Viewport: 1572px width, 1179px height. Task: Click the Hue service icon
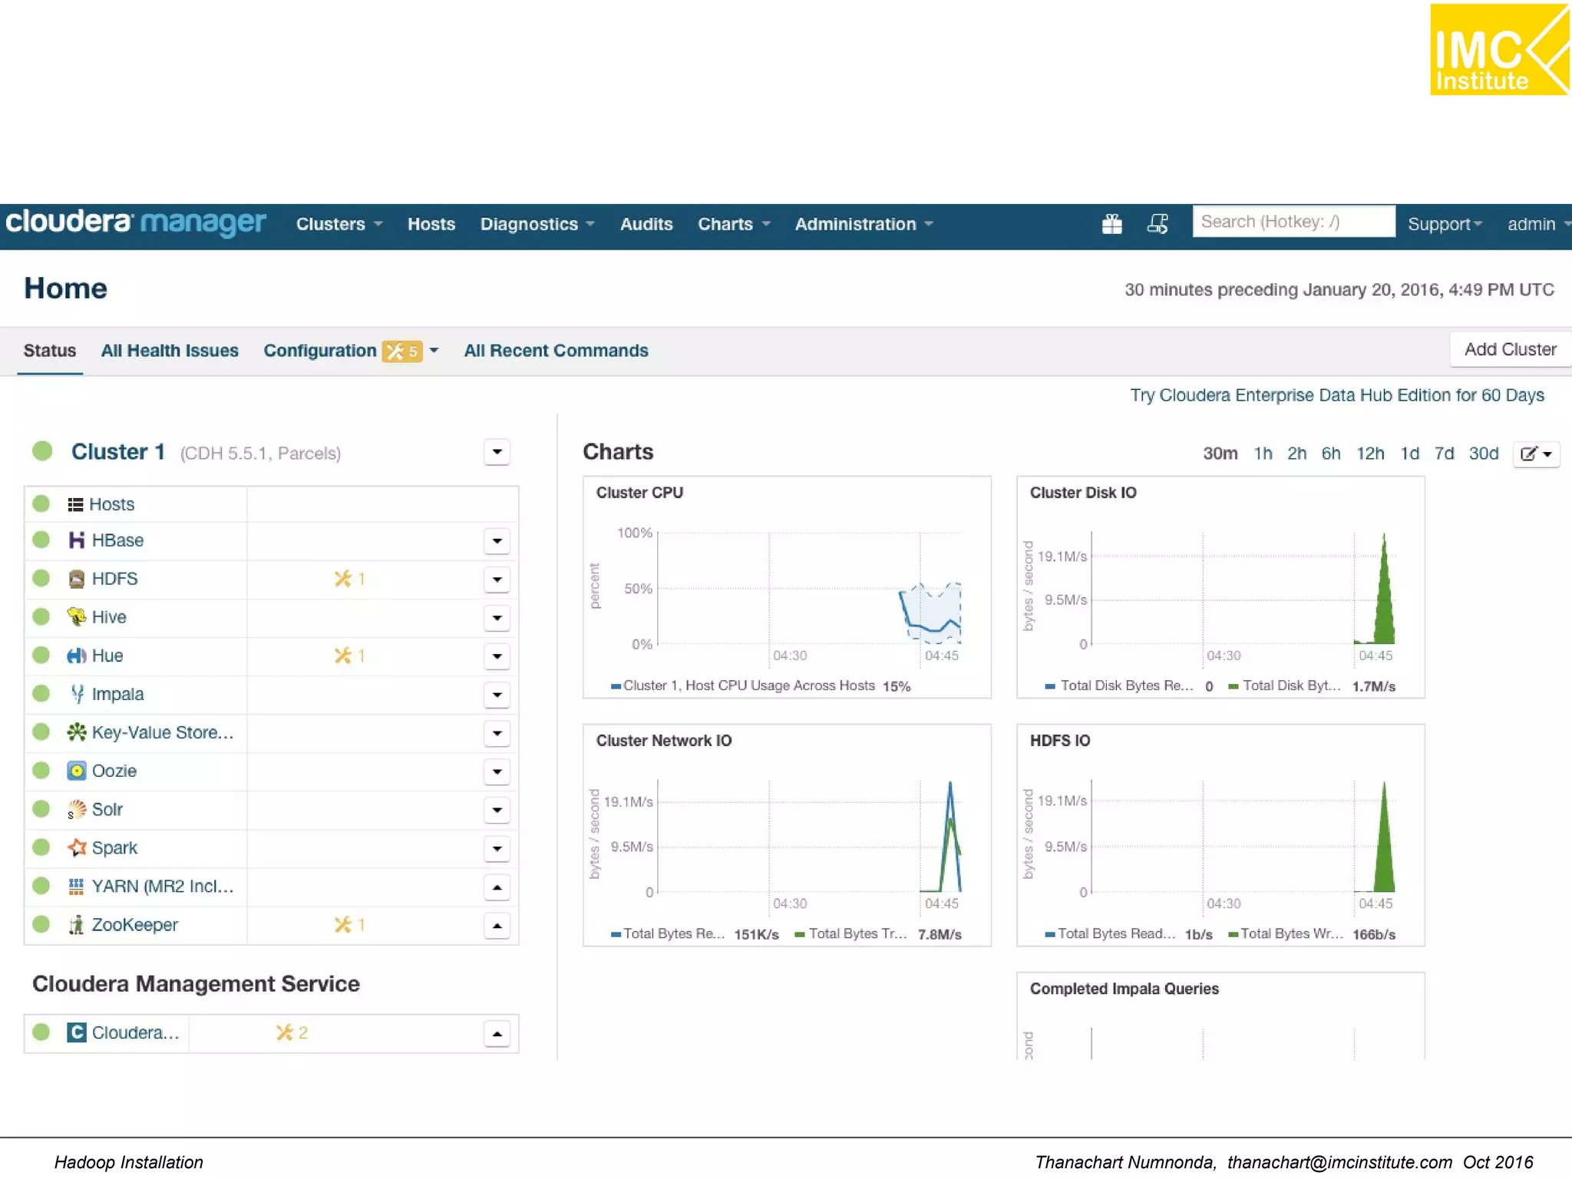click(x=76, y=656)
